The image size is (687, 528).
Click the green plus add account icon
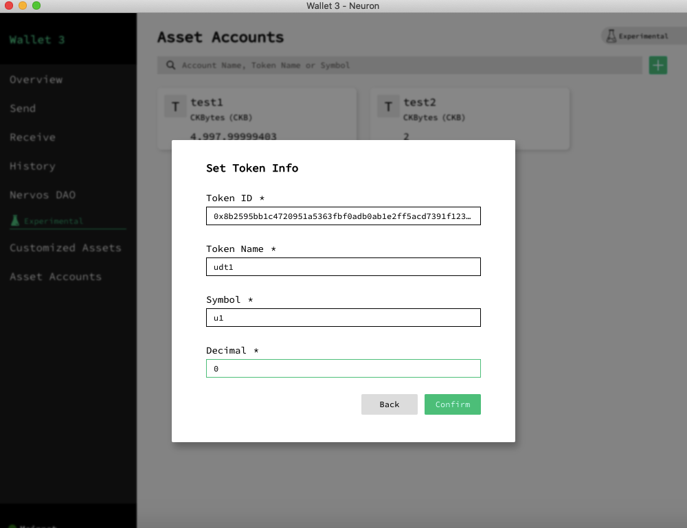(658, 65)
